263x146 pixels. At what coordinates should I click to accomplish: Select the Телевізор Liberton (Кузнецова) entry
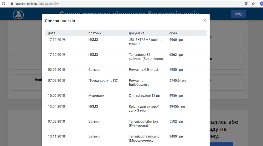pos(143,123)
